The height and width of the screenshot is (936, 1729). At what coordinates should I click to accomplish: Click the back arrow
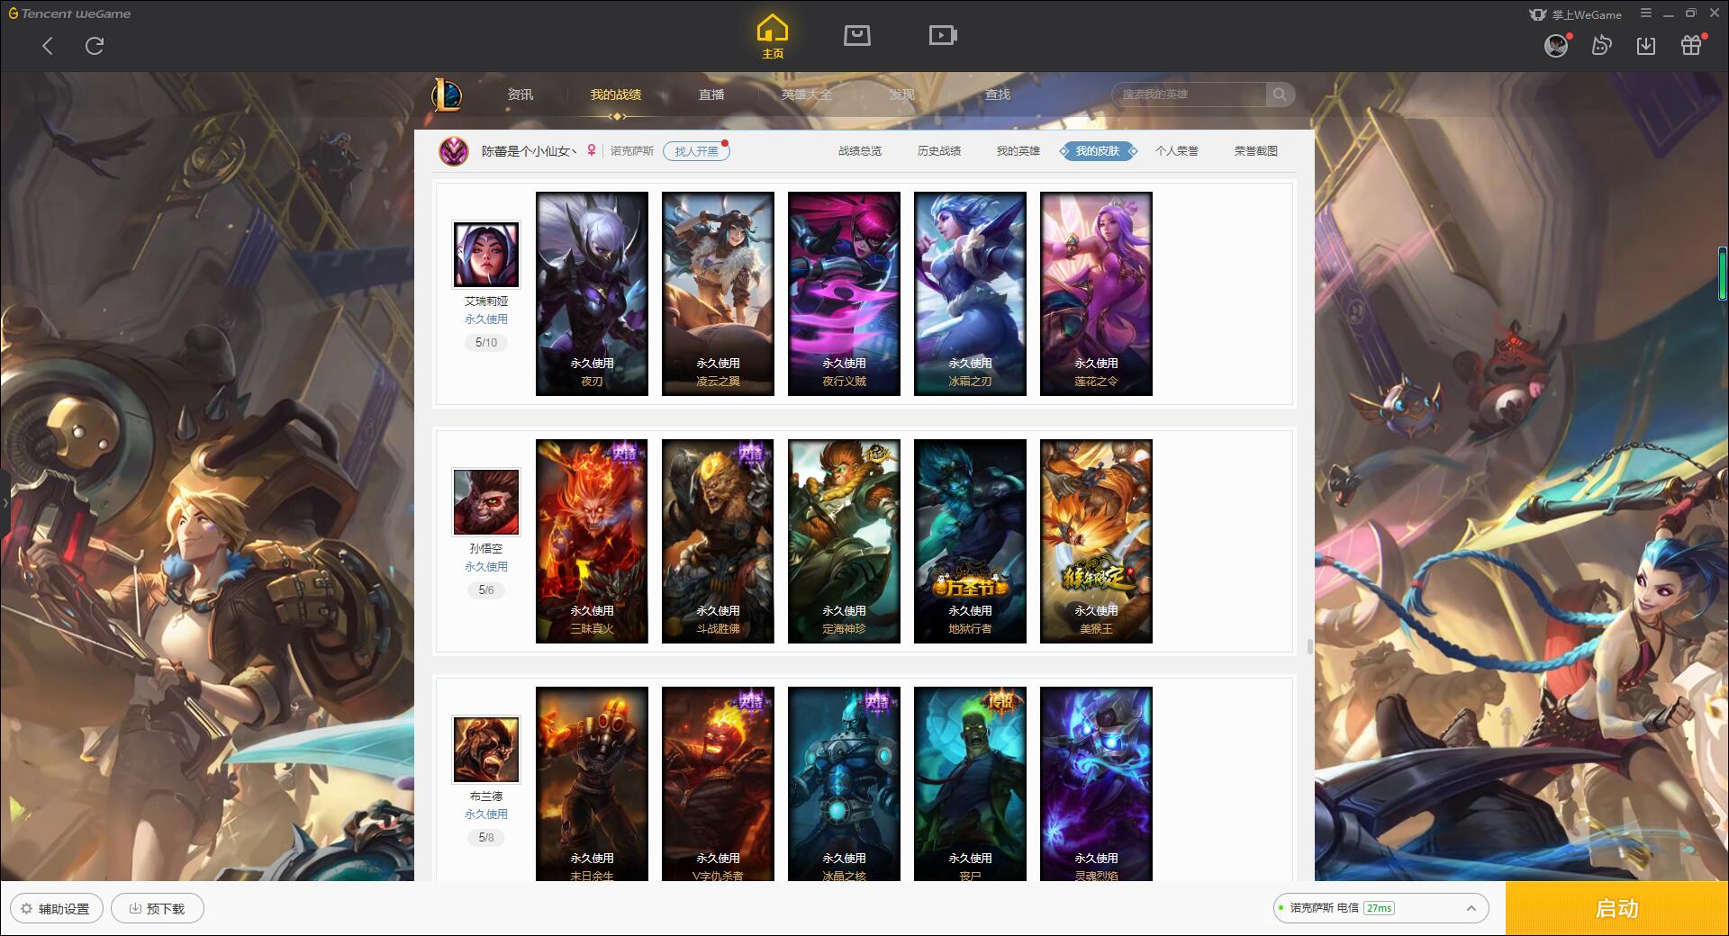(x=48, y=46)
